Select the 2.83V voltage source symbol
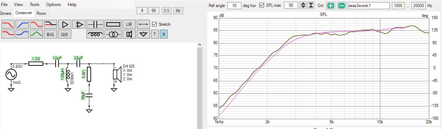The height and width of the screenshot is (129, 442). pyautogui.click(x=11, y=75)
